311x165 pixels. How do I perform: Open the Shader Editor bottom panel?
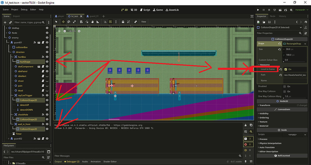click(x=110, y=162)
